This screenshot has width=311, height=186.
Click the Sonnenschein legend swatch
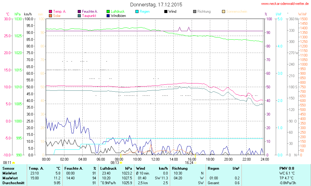(224, 12)
